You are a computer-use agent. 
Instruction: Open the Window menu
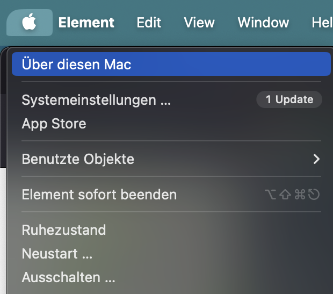click(x=263, y=23)
